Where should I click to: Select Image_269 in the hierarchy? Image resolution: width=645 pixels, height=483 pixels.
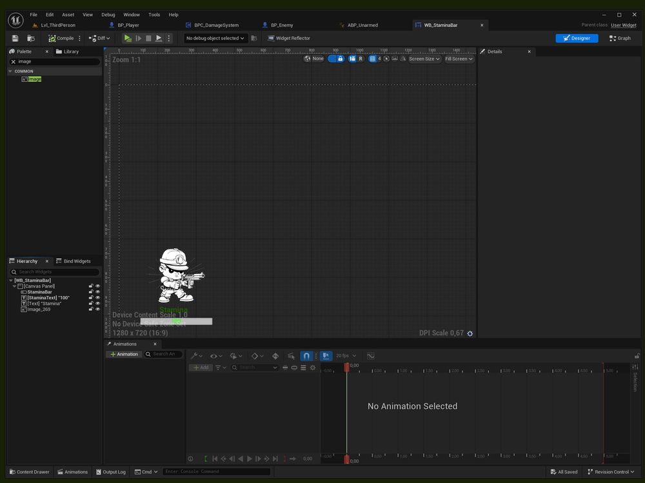click(39, 310)
